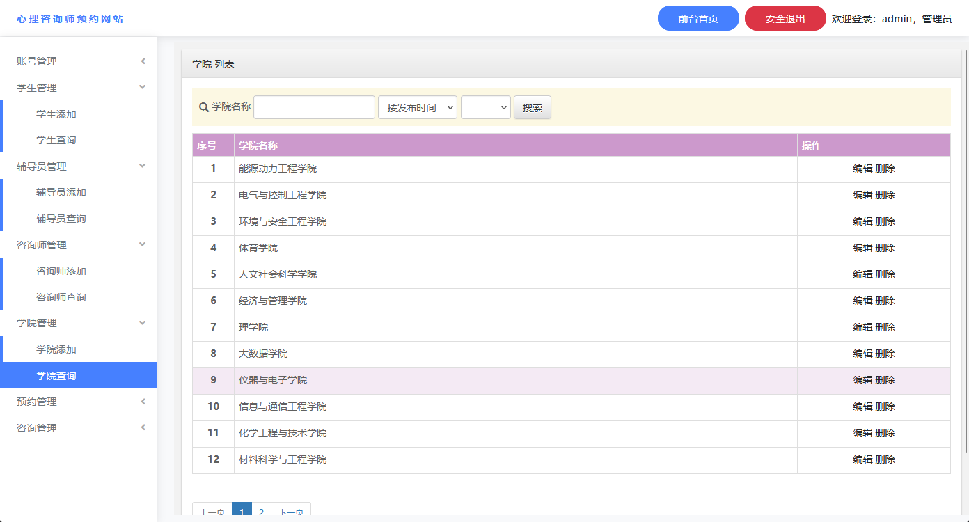Click the 体育学院 name cell

point(516,248)
